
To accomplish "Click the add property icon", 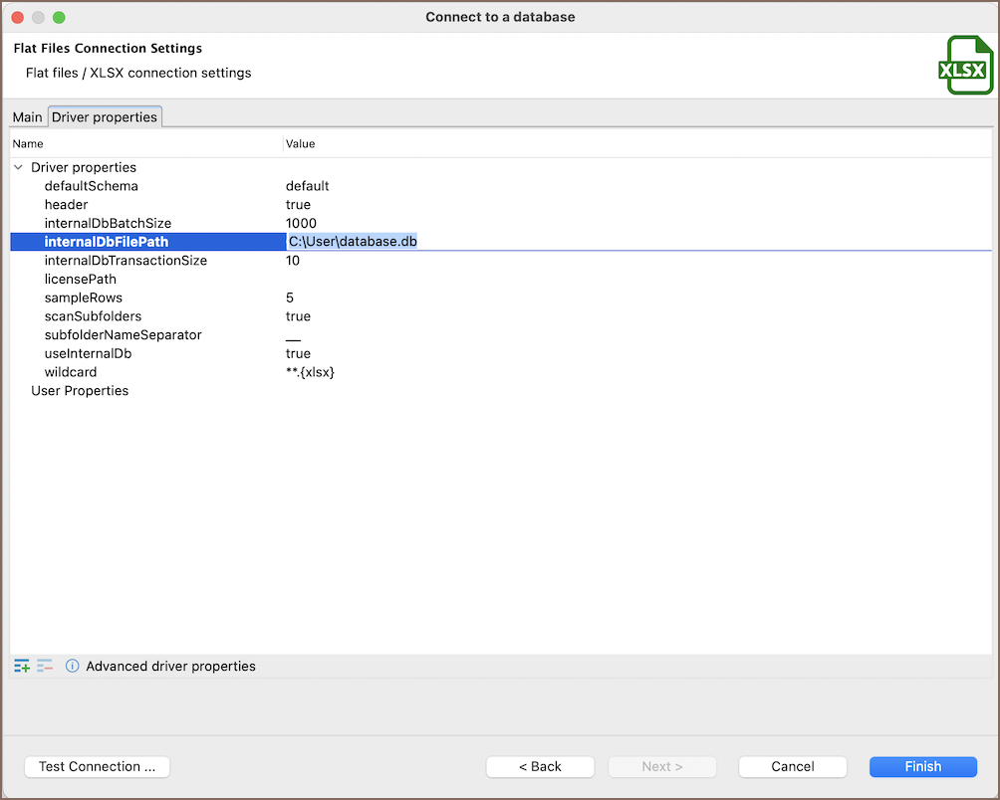I will (x=22, y=666).
